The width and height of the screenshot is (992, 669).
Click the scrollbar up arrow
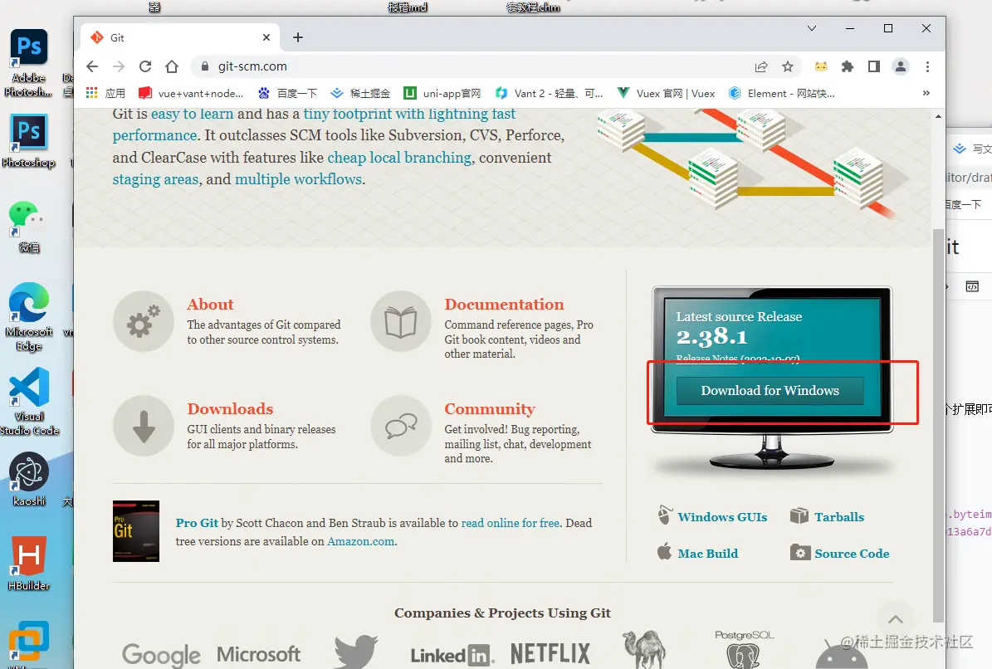(x=938, y=116)
